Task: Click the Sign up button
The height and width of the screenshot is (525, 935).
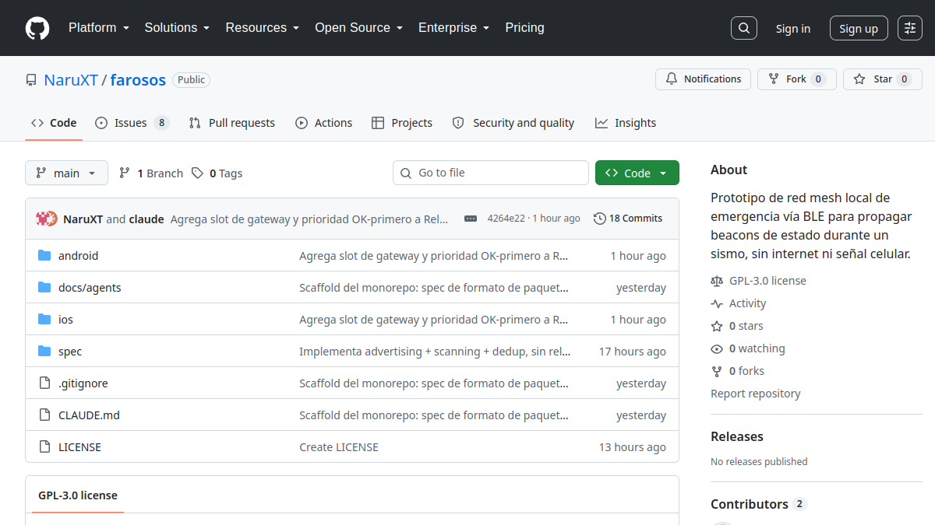Action: [x=859, y=28]
